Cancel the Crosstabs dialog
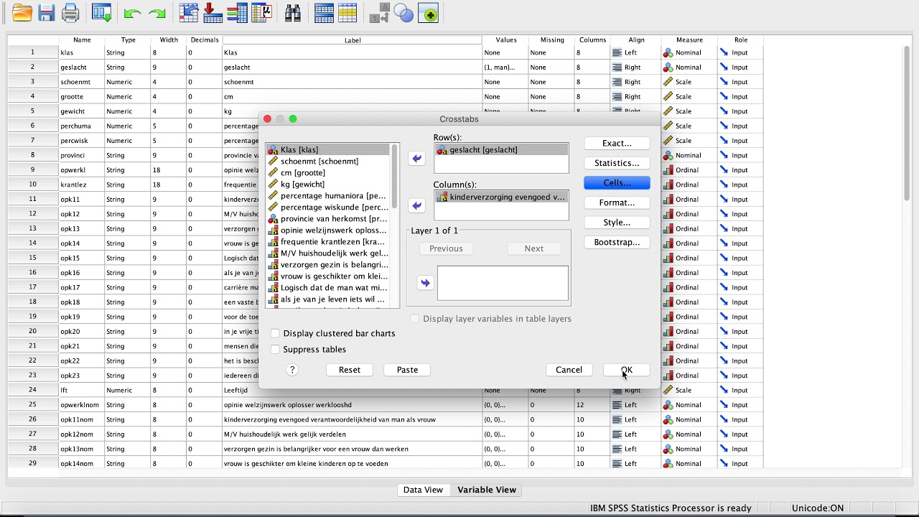Viewport: 919px width, 517px height. point(569,370)
